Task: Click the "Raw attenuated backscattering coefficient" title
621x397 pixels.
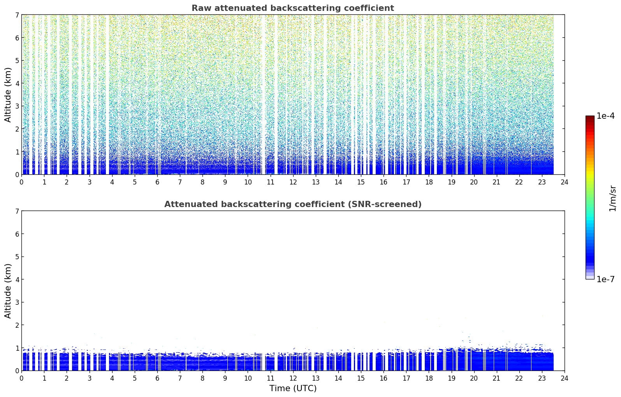Action: coord(292,8)
